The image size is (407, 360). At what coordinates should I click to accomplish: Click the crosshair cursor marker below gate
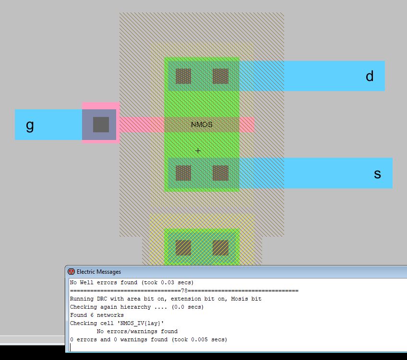tap(198, 151)
